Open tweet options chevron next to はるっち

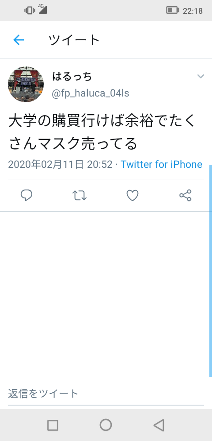point(201,76)
